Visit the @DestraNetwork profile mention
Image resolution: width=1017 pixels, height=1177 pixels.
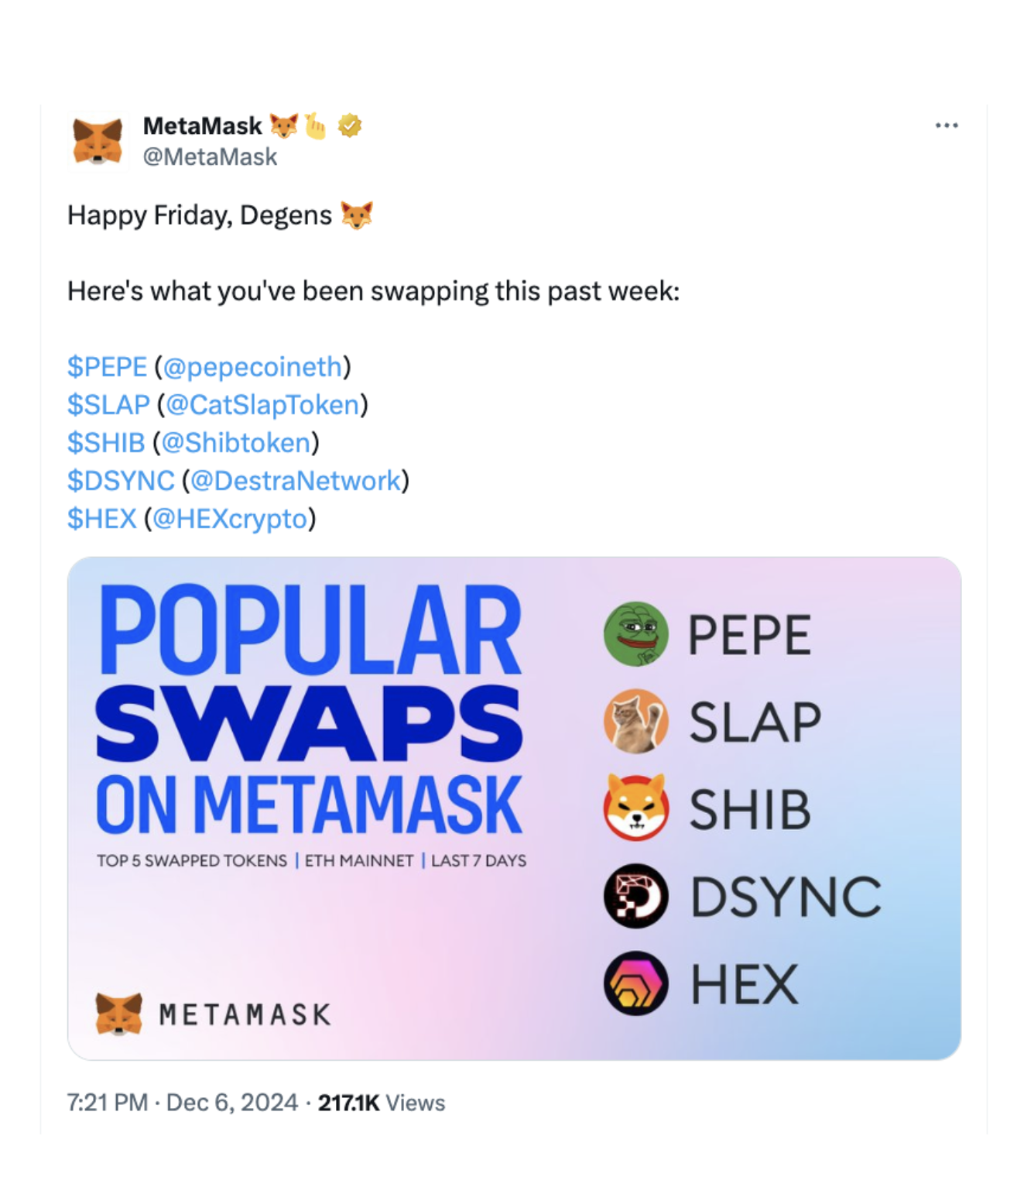click(x=296, y=480)
